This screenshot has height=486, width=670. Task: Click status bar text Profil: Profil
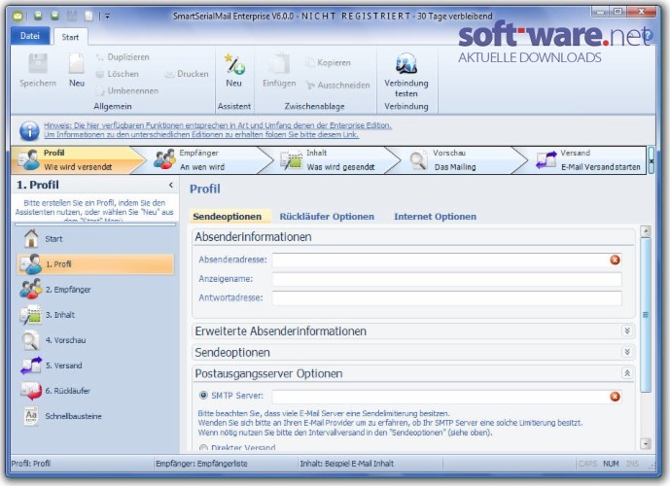(x=31, y=464)
